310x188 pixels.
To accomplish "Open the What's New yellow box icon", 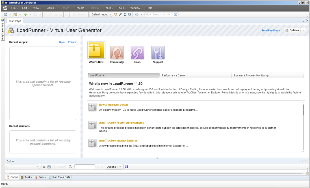I will pos(96,50).
